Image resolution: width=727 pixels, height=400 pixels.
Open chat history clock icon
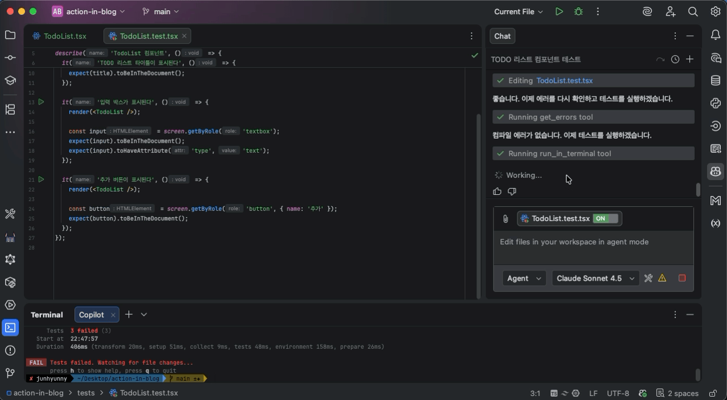tap(675, 59)
